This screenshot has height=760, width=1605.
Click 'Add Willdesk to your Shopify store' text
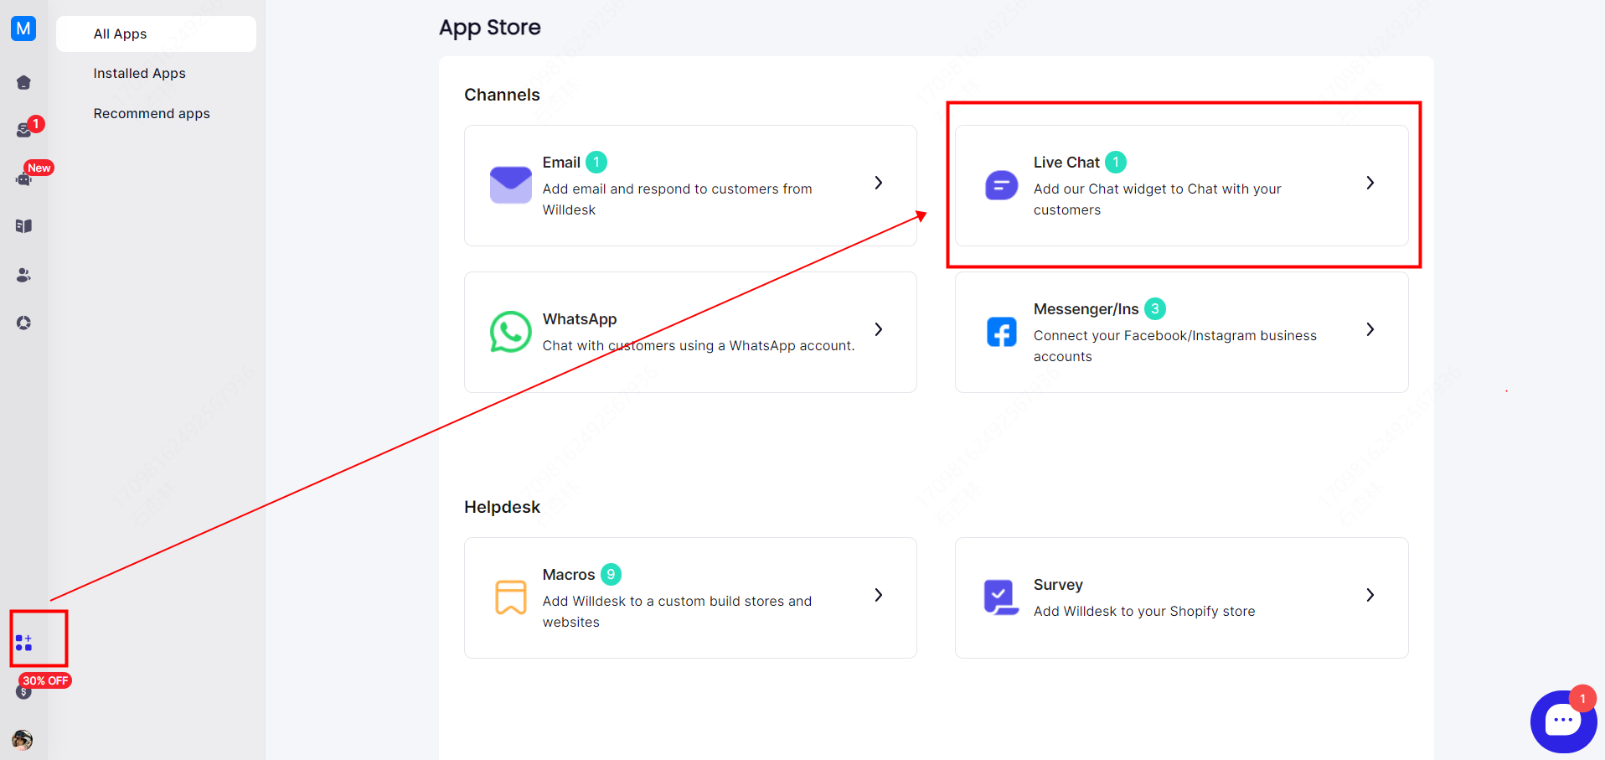pos(1144,612)
